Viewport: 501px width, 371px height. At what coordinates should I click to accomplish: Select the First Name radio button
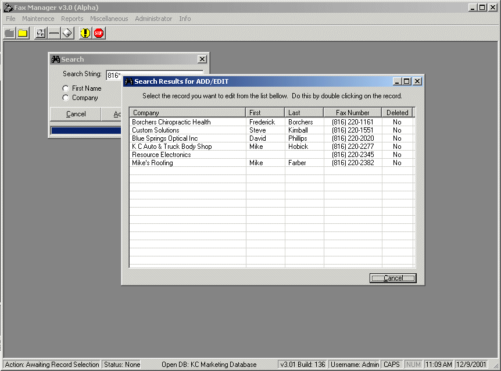pyautogui.click(x=66, y=88)
